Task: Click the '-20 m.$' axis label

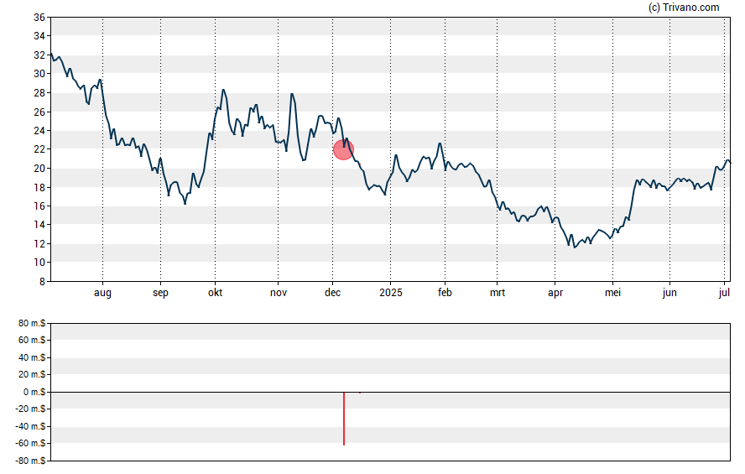Action: tap(30, 409)
